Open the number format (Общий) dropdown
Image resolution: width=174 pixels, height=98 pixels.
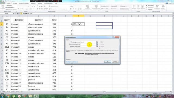81,6
